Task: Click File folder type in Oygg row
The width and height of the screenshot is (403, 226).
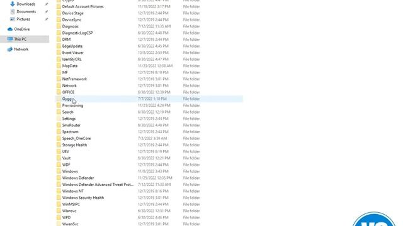Action: (191, 99)
